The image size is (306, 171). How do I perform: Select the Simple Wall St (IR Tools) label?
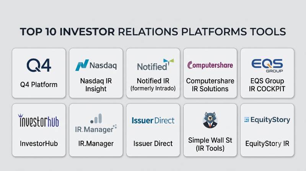pyautogui.click(x=210, y=144)
